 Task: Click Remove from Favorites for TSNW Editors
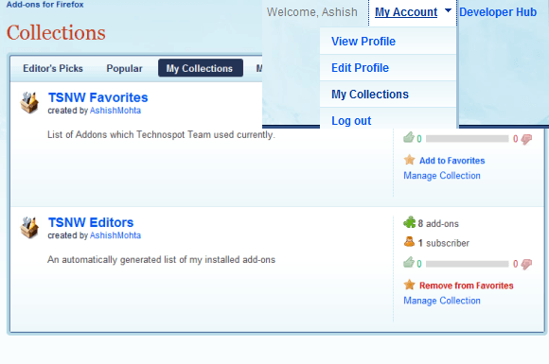tap(467, 286)
